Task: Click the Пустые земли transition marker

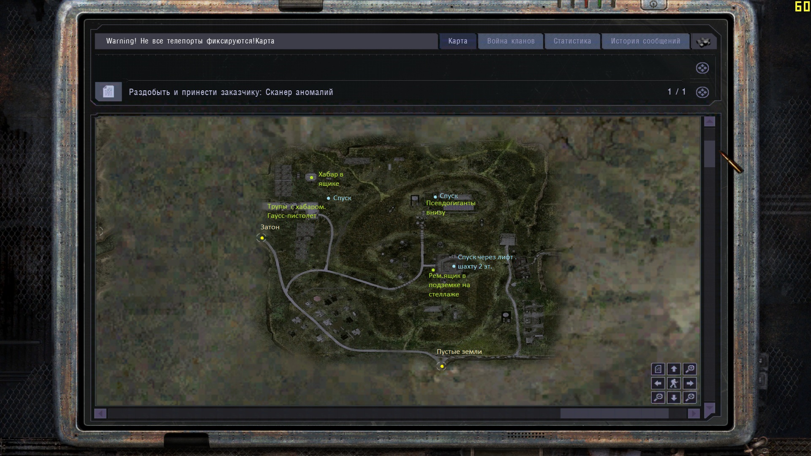Action: coord(442,366)
